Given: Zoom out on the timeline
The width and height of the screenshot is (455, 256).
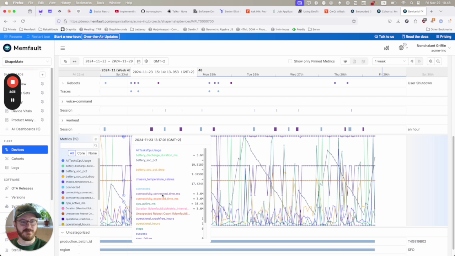Looking at the screenshot, I should point(438,61).
